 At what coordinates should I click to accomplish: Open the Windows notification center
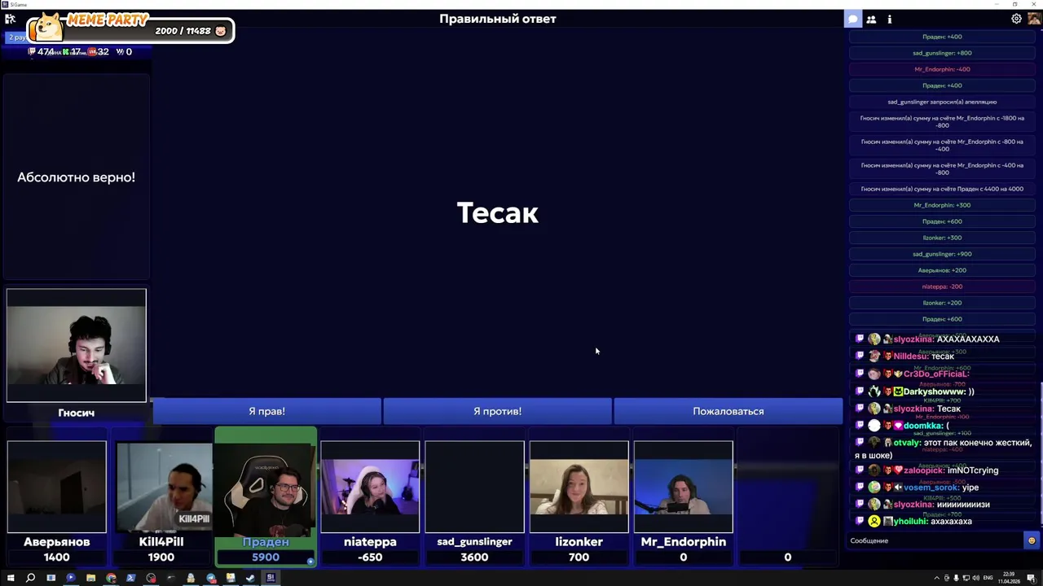click(1031, 579)
